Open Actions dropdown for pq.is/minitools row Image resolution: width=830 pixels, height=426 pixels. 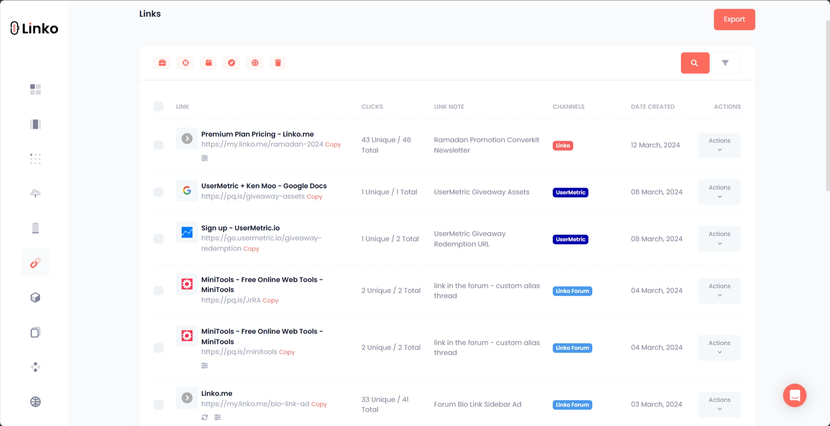(720, 347)
